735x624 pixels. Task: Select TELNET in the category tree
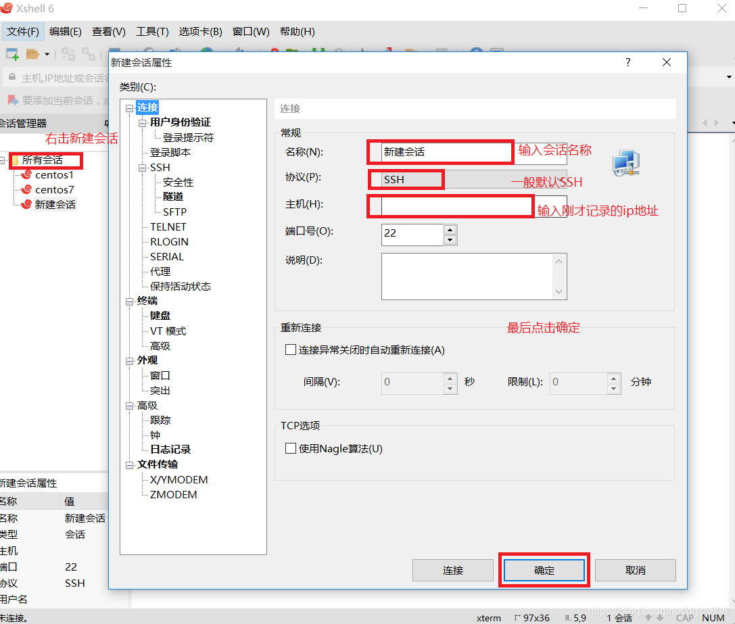168,227
